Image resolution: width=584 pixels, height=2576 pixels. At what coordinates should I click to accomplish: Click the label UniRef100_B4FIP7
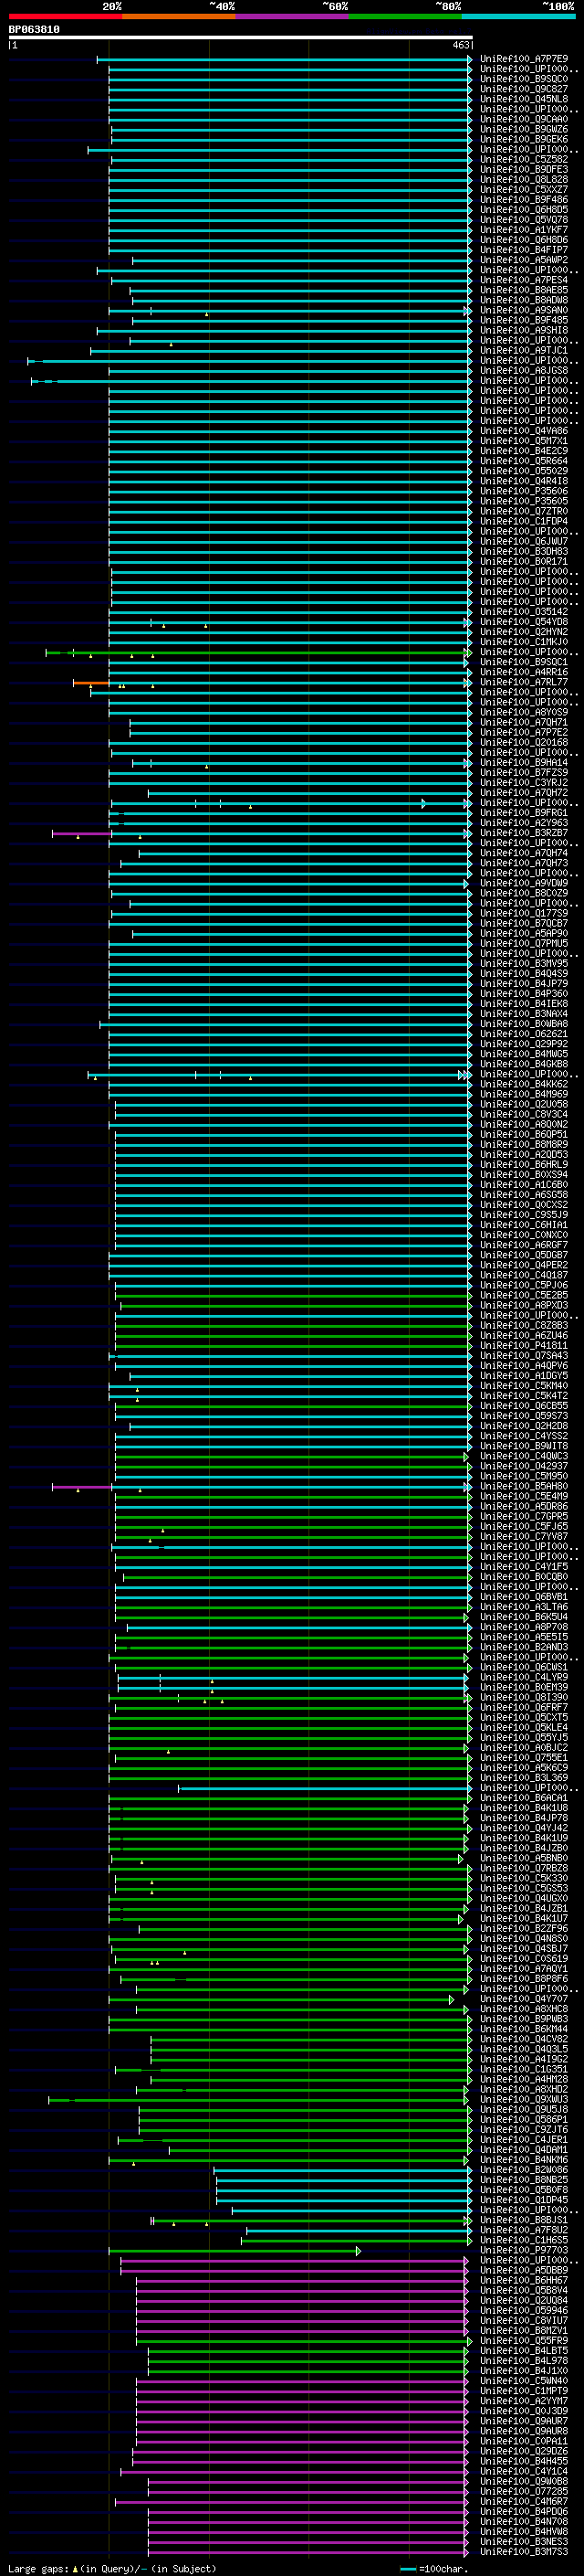524,250
